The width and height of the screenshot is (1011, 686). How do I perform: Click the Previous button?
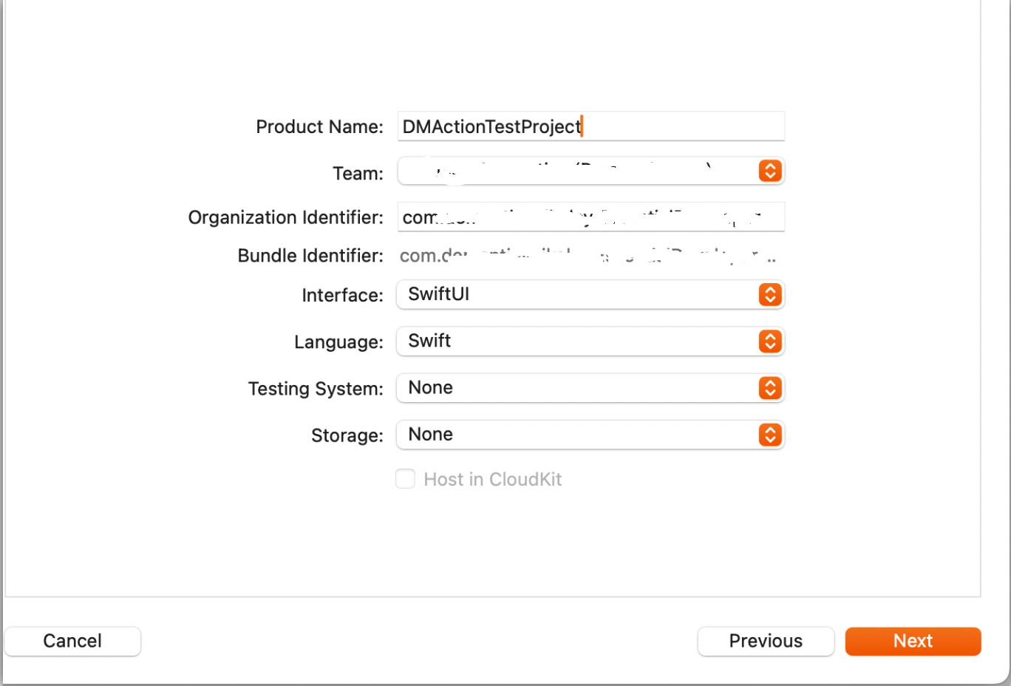[766, 641]
